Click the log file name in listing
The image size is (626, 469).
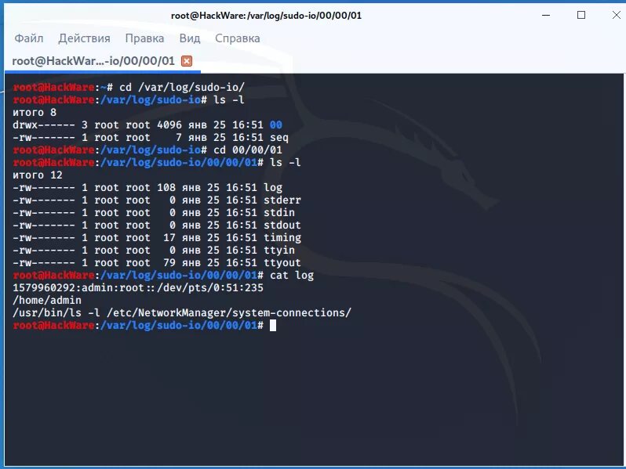click(273, 188)
